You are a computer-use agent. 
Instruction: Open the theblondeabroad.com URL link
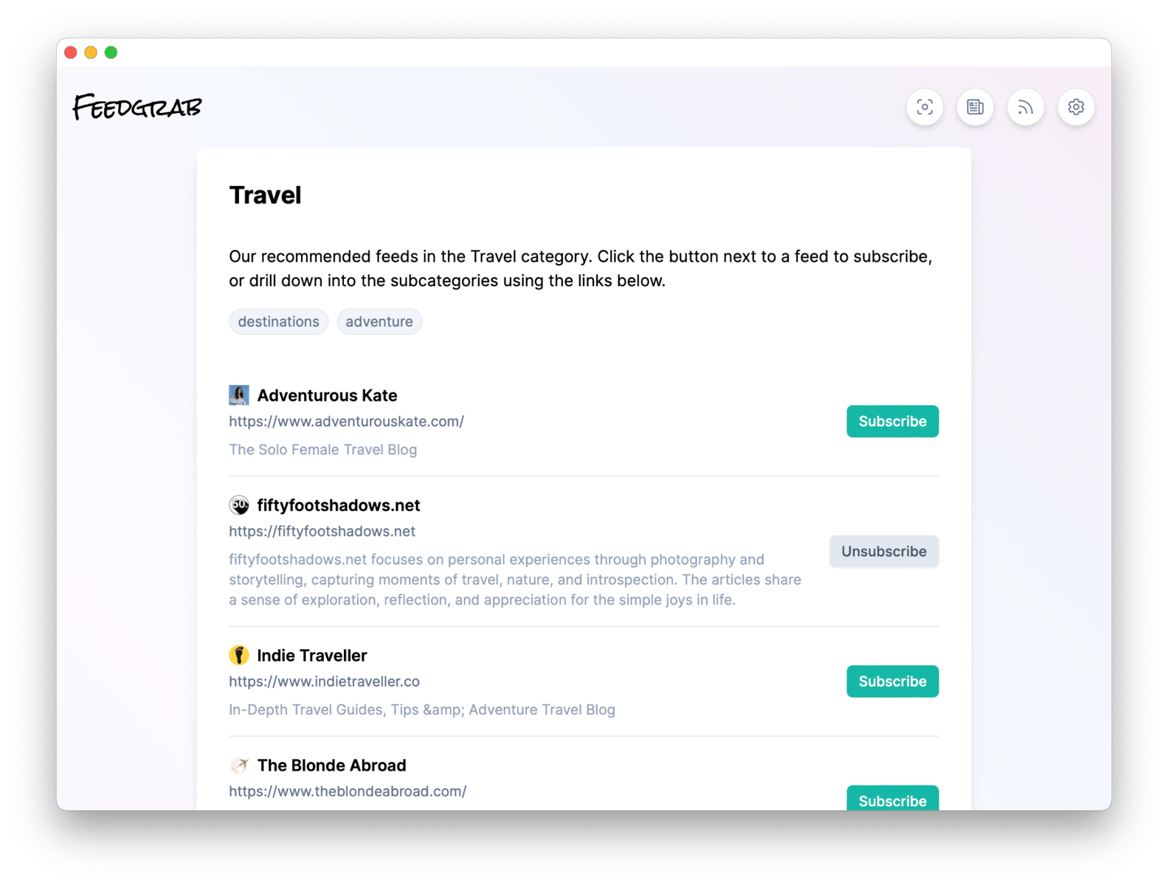coord(348,791)
